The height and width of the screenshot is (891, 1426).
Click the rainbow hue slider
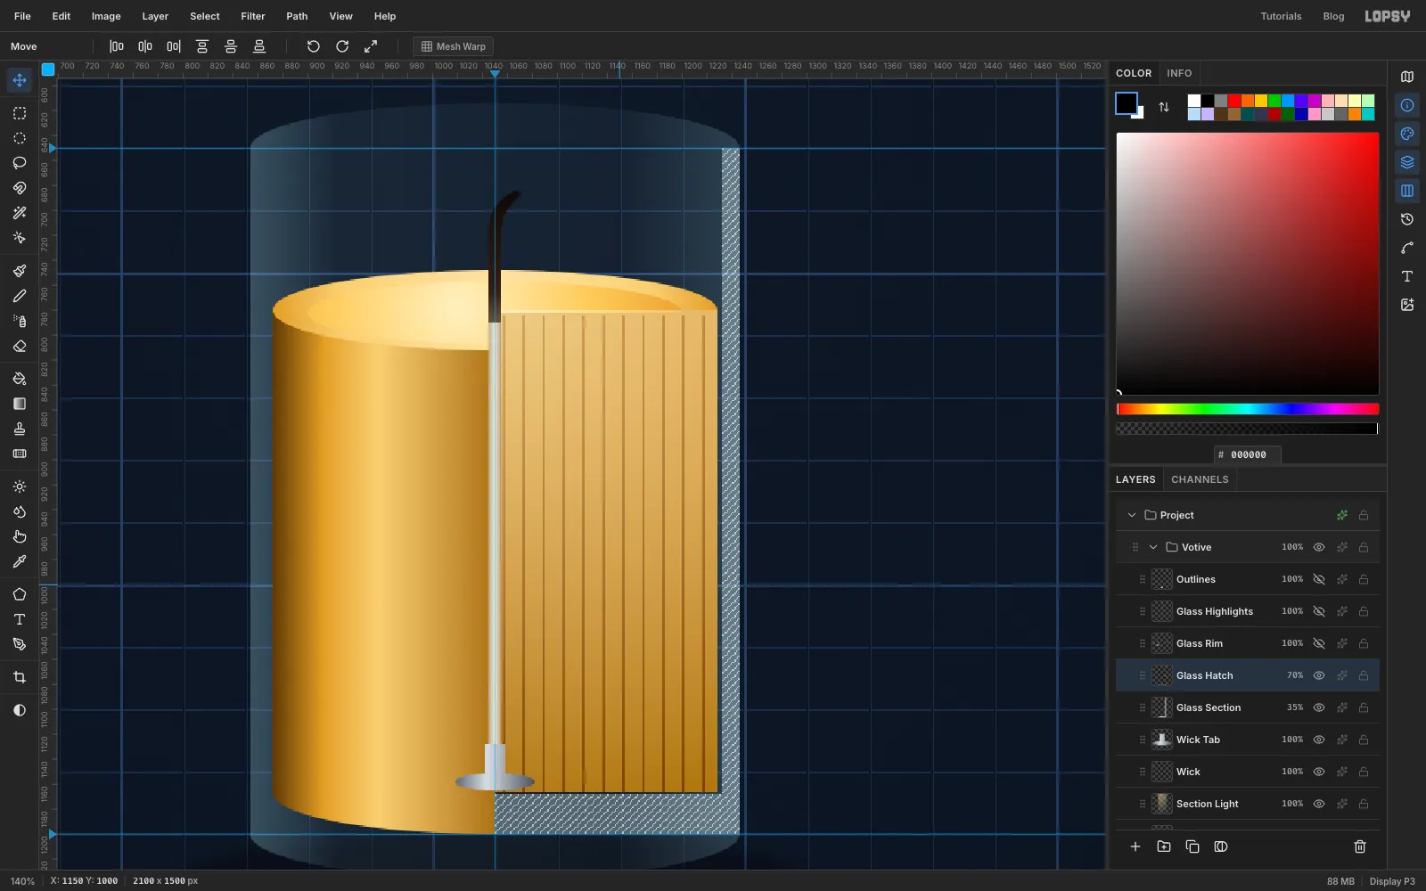tap(1248, 409)
